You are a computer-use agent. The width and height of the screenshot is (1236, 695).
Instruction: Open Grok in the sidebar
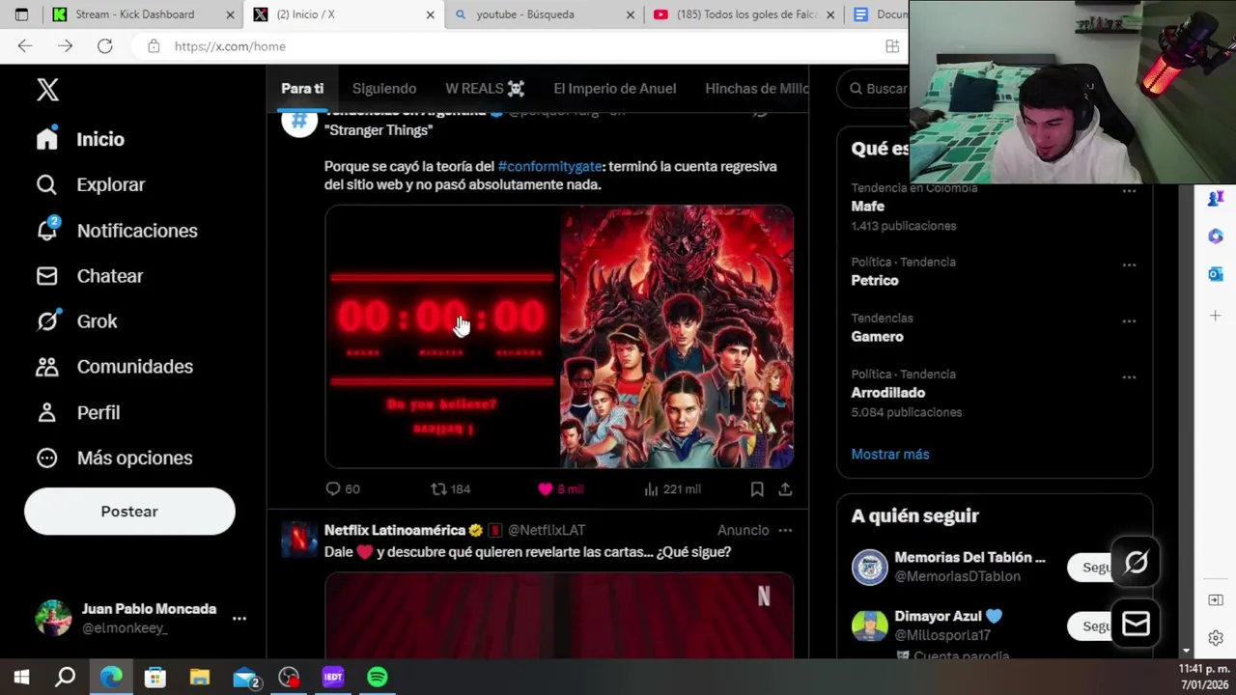pos(76,321)
